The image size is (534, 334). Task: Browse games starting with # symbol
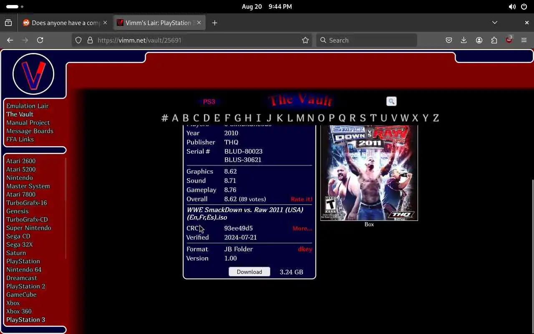(x=165, y=118)
